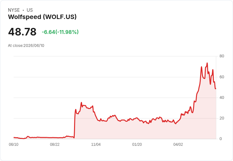Click the 0 y-axis price label
The height and width of the screenshot is (161, 233).
pyautogui.click(x=221, y=139)
